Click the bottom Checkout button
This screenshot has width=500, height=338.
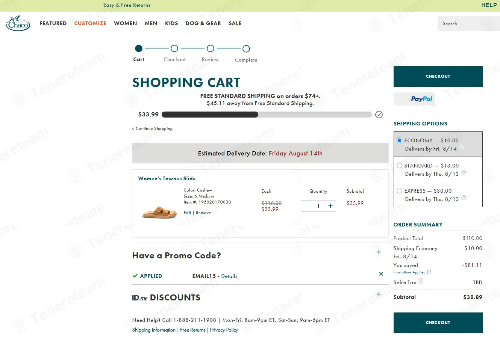point(438,323)
